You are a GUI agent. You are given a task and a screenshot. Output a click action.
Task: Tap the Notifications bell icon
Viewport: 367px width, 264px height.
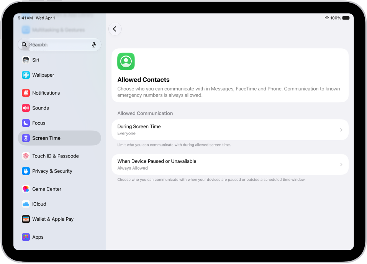point(26,93)
